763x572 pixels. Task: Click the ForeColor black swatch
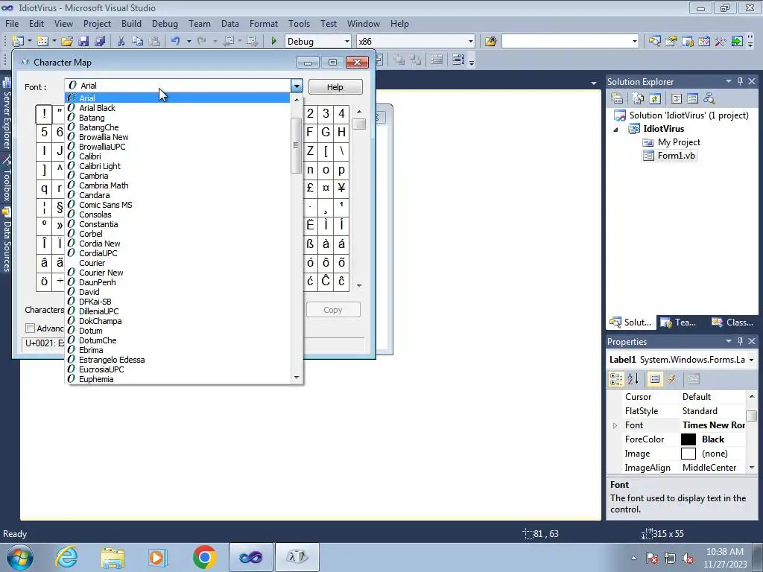688,439
